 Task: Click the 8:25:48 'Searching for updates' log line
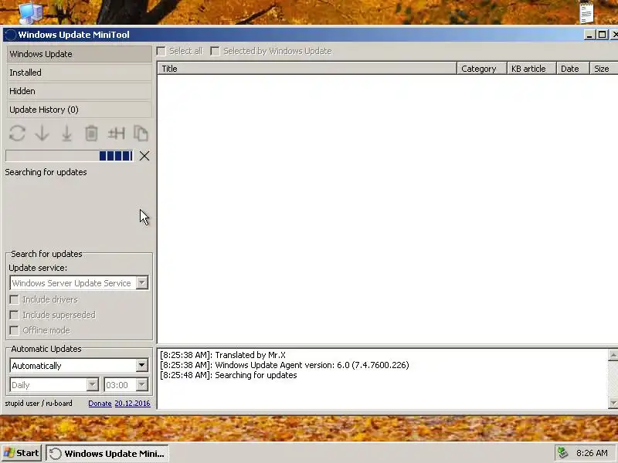pyautogui.click(x=228, y=375)
